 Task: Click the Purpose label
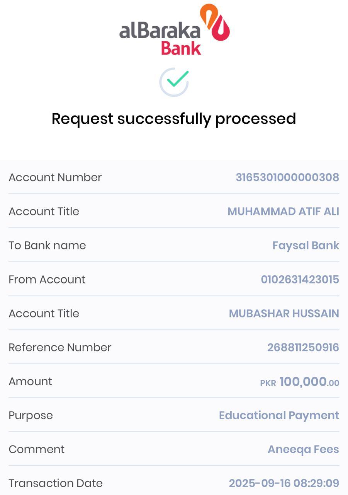tap(31, 416)
